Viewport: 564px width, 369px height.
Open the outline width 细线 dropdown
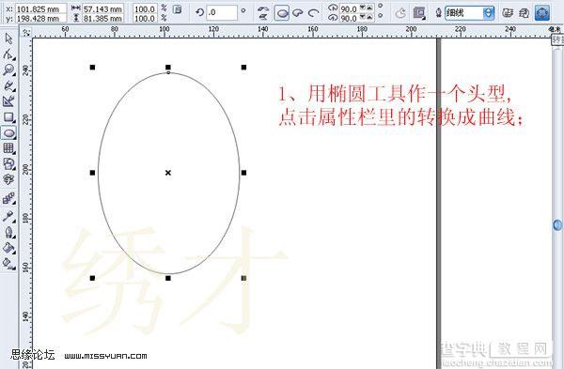coord(488,13)
